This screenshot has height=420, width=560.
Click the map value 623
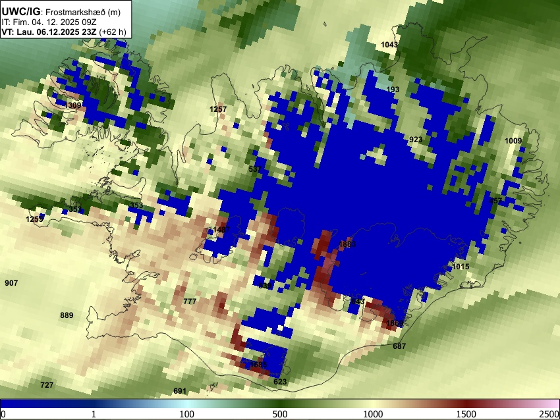tap(280, 381)
